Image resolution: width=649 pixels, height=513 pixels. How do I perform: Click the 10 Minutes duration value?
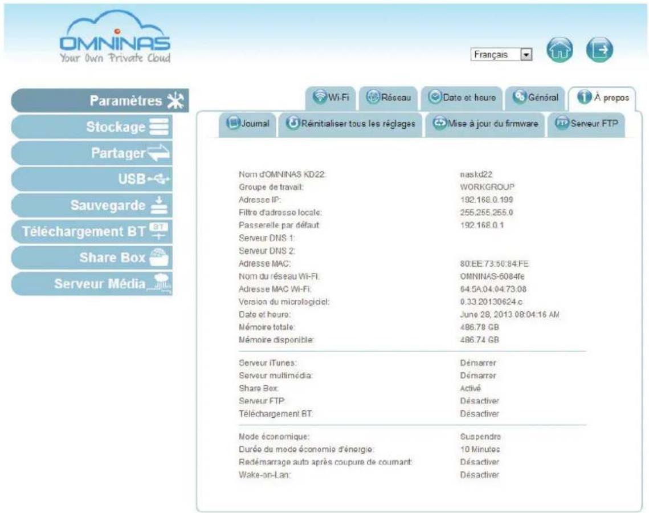coord(480,450)
